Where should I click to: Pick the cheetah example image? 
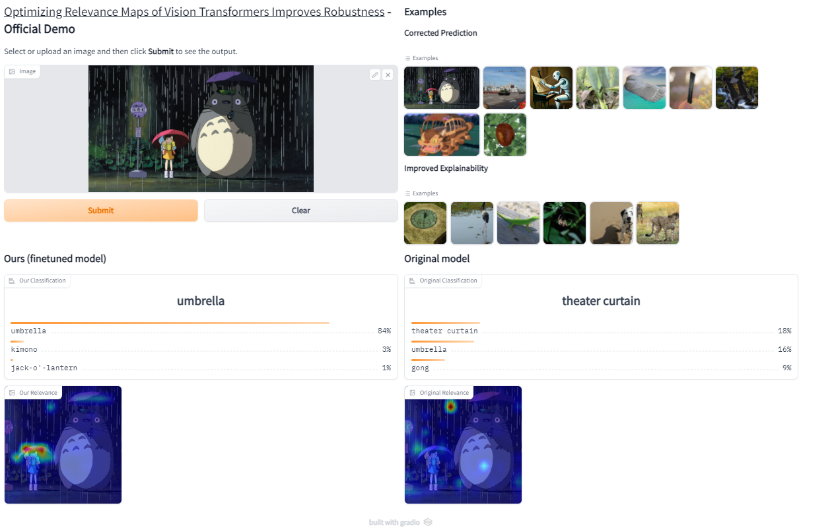658,223
